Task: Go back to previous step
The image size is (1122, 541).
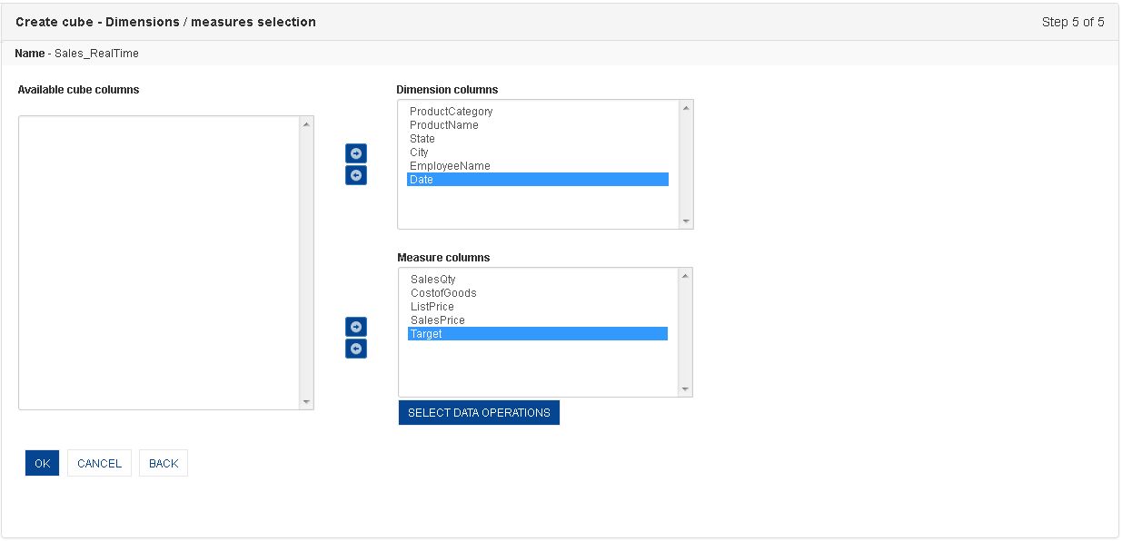Action: [164, 463]
